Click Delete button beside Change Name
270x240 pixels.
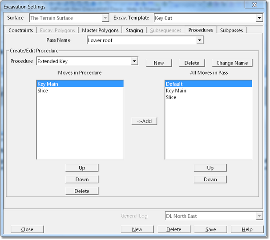coord(192,63)
